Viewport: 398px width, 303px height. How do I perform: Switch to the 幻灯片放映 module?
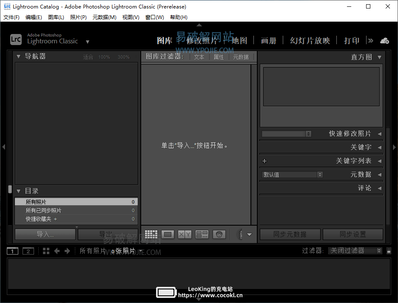(x=310, y=41)
